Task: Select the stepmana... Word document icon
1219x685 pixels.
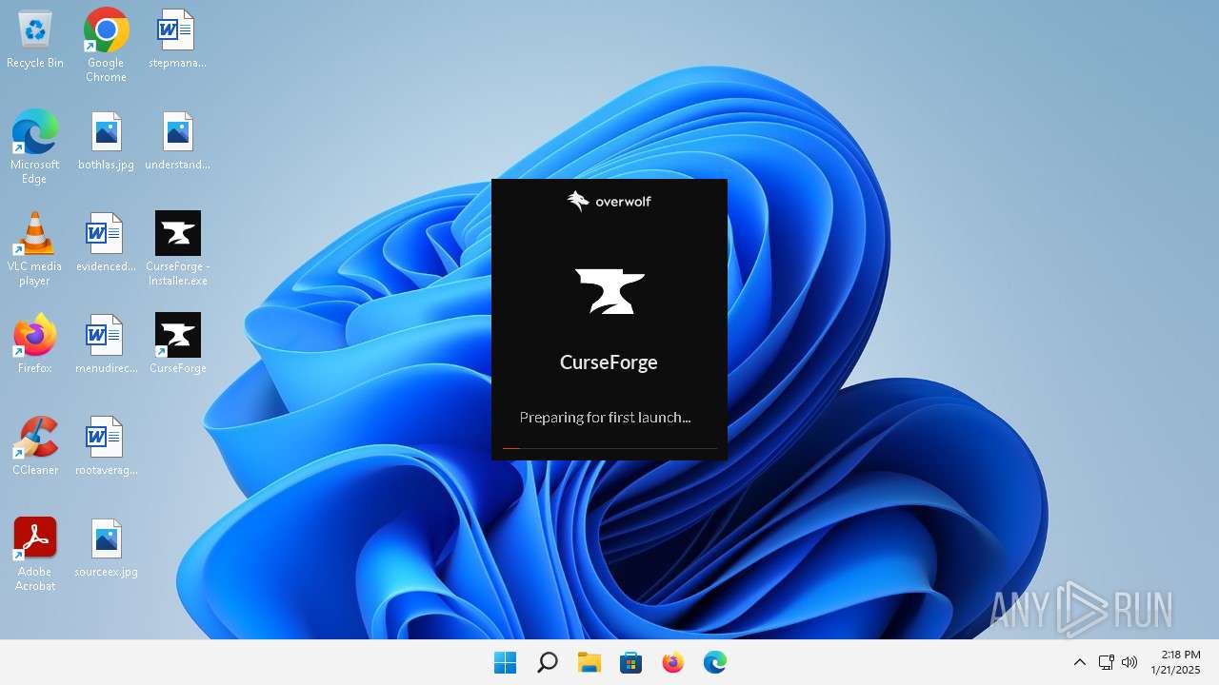Action: click(x=177, y=40)
